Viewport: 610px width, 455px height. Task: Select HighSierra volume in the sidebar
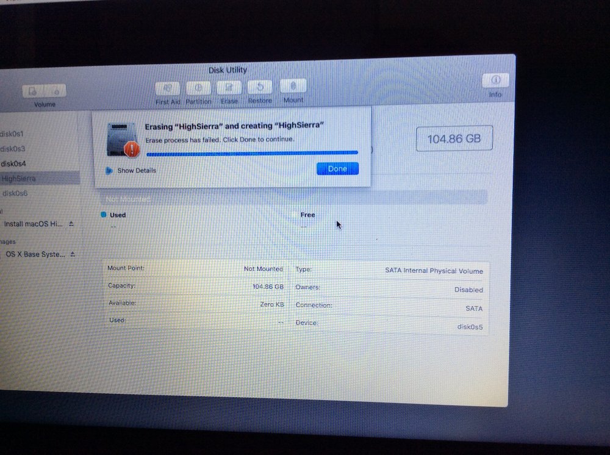[x=39, y=179]
